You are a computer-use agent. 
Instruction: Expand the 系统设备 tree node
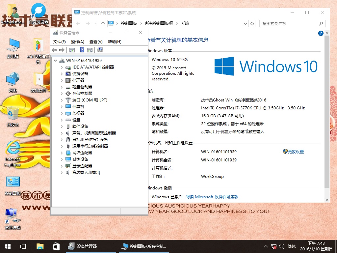pyautogui.click(x=62, y=159)
